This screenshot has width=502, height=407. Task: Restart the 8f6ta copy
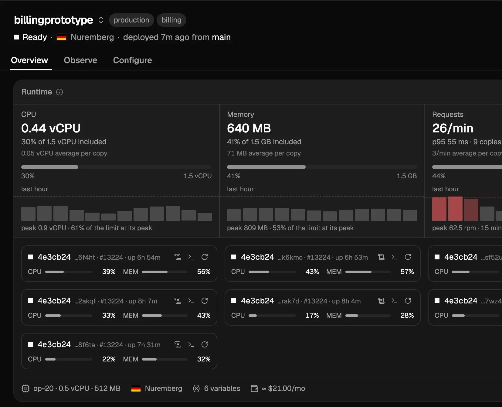[x=205, y=345]
